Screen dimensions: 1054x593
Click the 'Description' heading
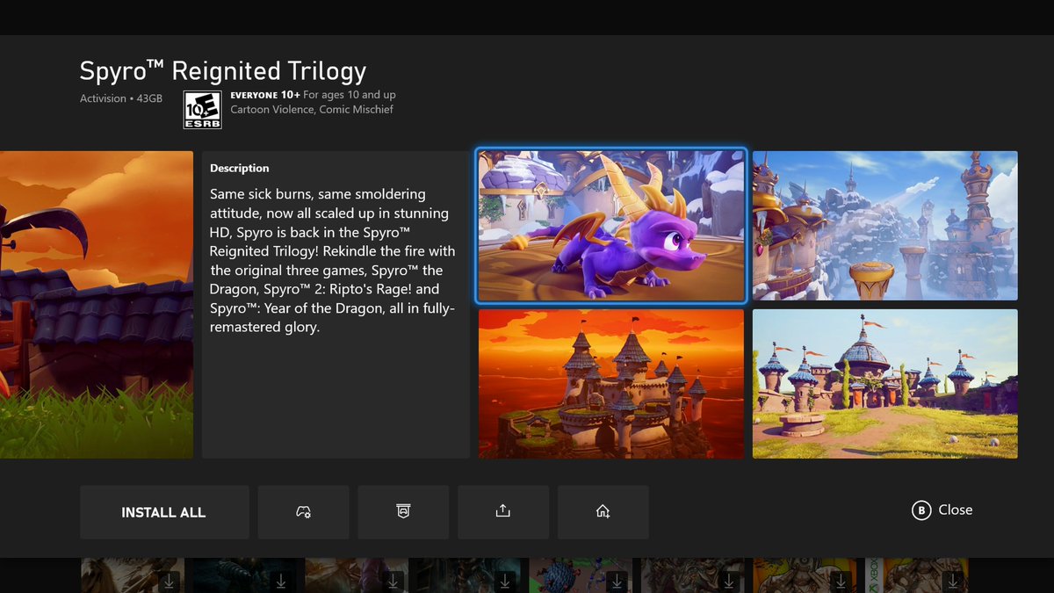240,168
